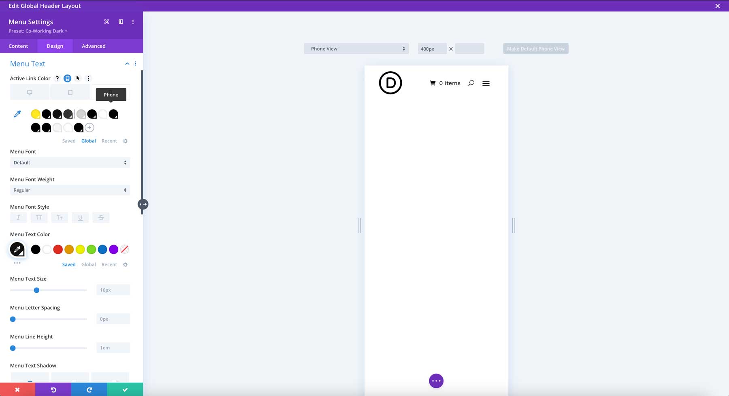Screen dimensions: 729x396
Task: Click the search icon in the header preview
Action: pos(471,83)
